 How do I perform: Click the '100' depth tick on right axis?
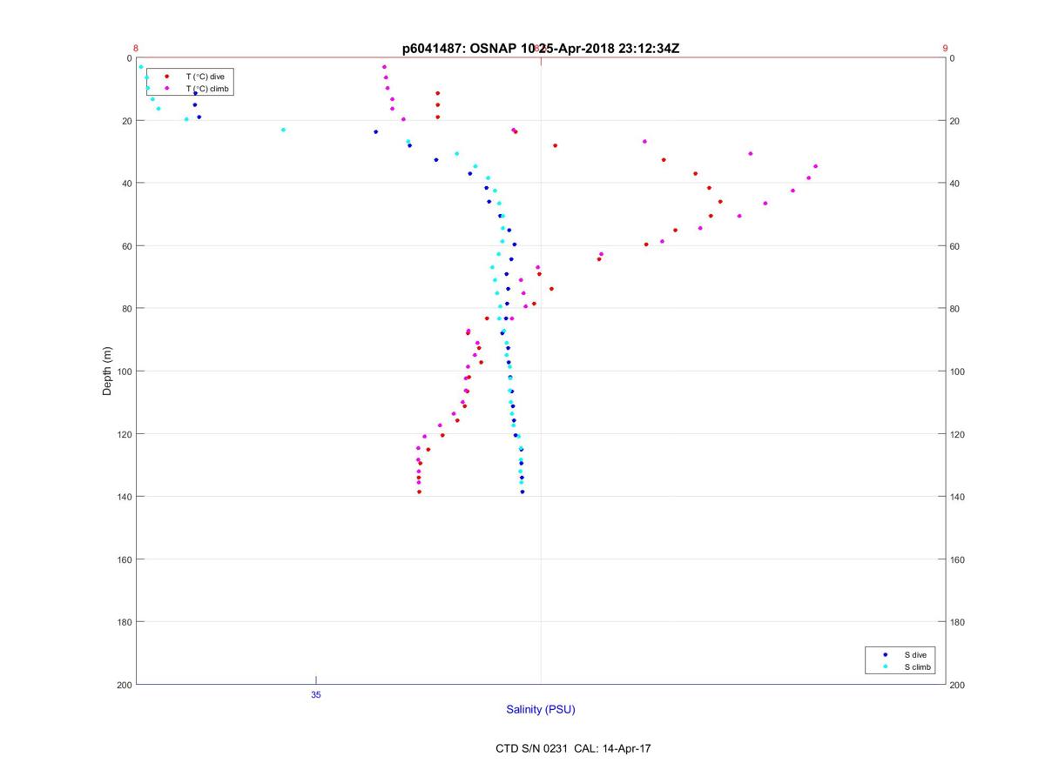958,372
